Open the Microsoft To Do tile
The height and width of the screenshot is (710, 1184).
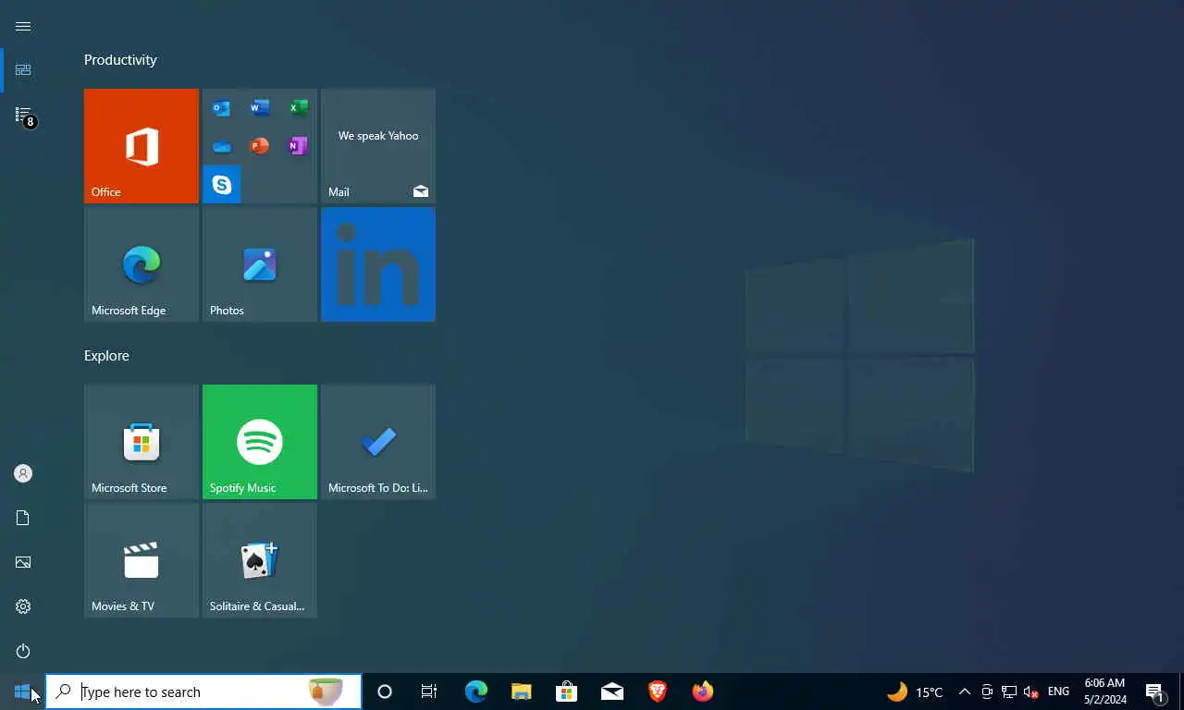pos(378,442)
